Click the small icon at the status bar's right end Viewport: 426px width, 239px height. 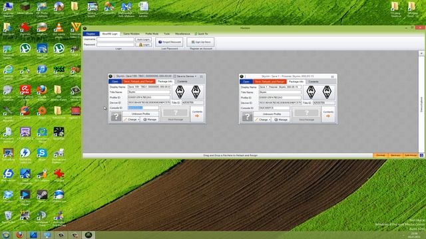tap(421, 155)
